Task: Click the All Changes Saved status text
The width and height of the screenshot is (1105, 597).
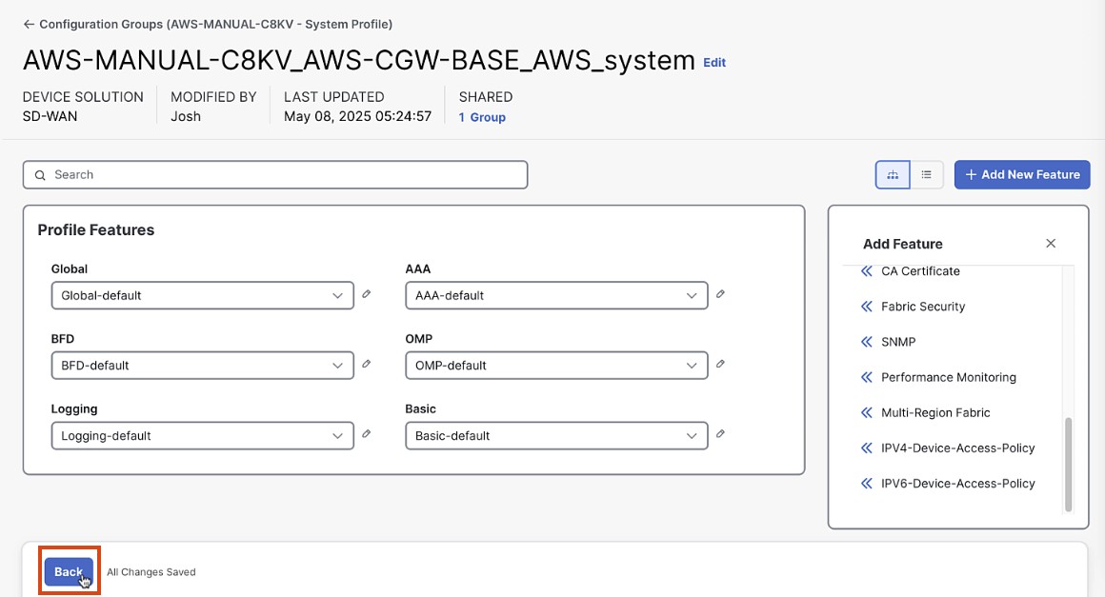Action: pyautogui.click(x=151, y=572)
